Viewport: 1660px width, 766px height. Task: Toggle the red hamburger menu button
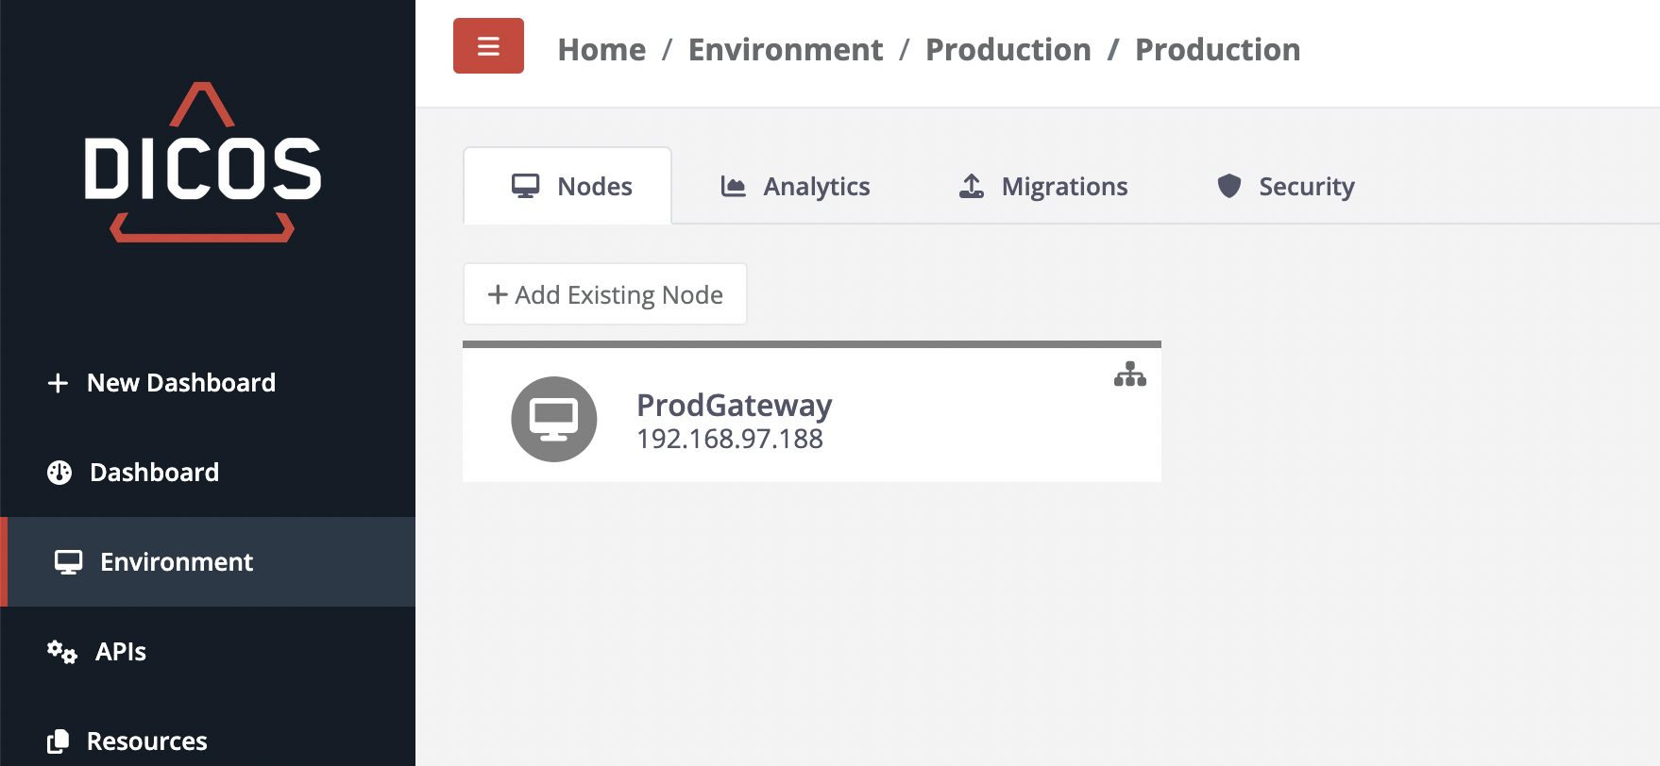488,46
